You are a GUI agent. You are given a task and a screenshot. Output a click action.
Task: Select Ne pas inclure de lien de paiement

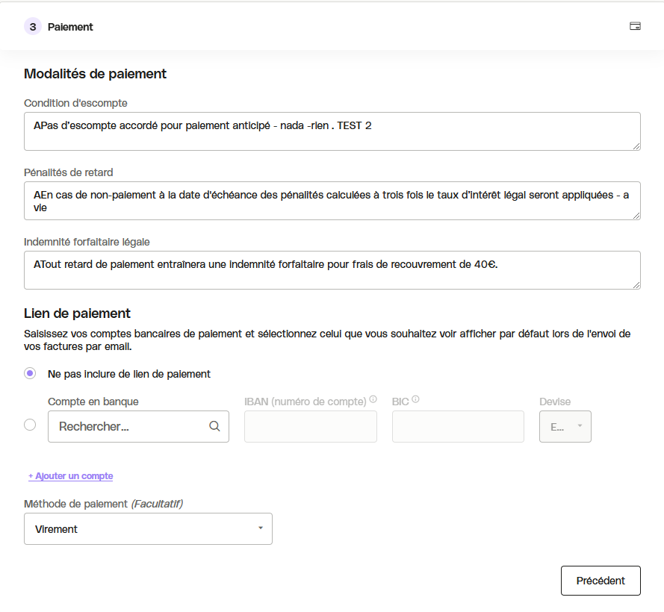pos(30,373)
